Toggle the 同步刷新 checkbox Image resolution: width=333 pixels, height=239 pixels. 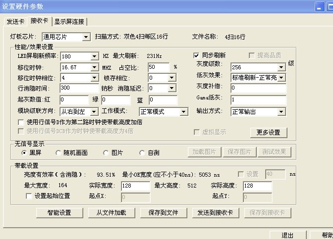[196, 55]
